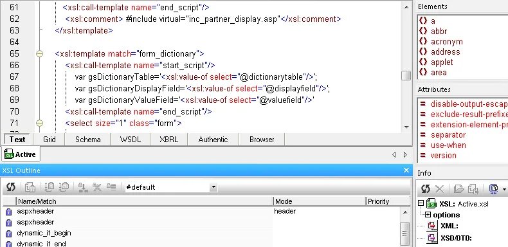
Task: Select 'abbr' in Elements list
Action: pos(439,31)
